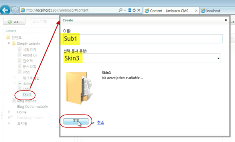Click the Skin3 folder thumbnail image
The width and height of the screenshot is (235, 142).
tap(80, 88)
